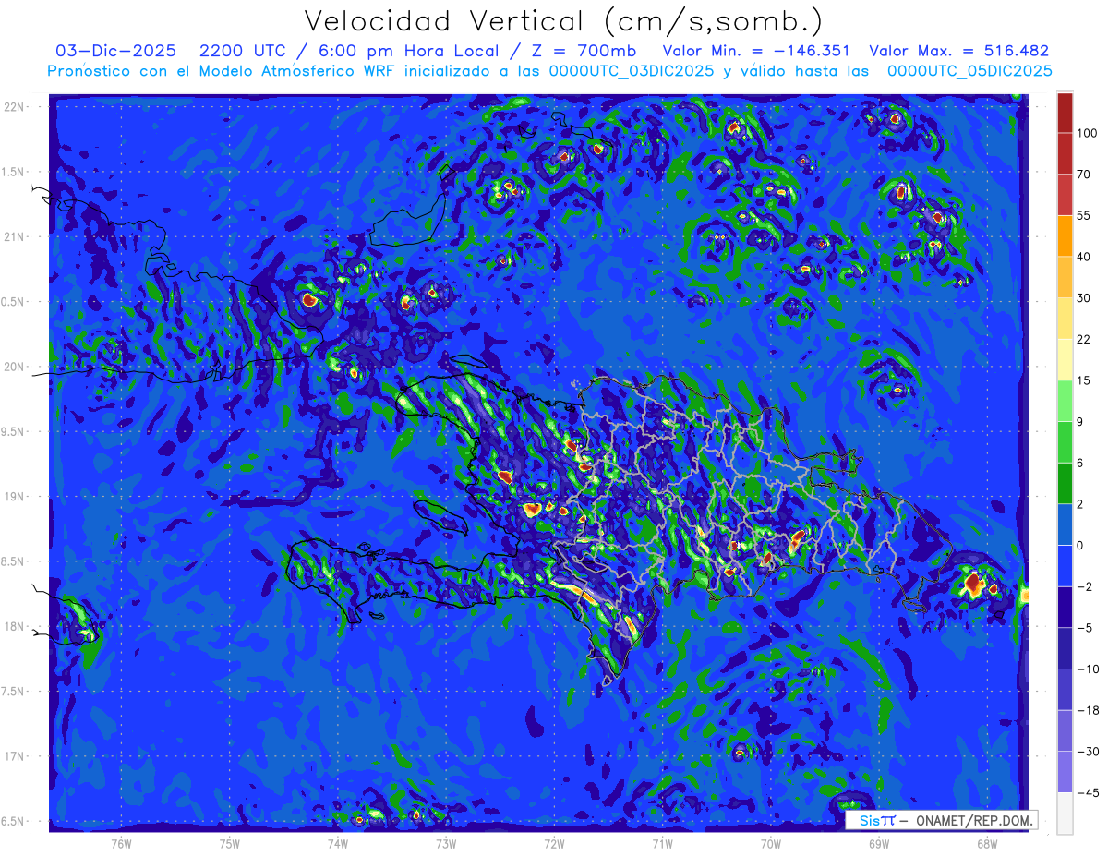The image size is (1108, 856).
Task: Pick the orange swatch between 40 and 55
Action: 1065,235
